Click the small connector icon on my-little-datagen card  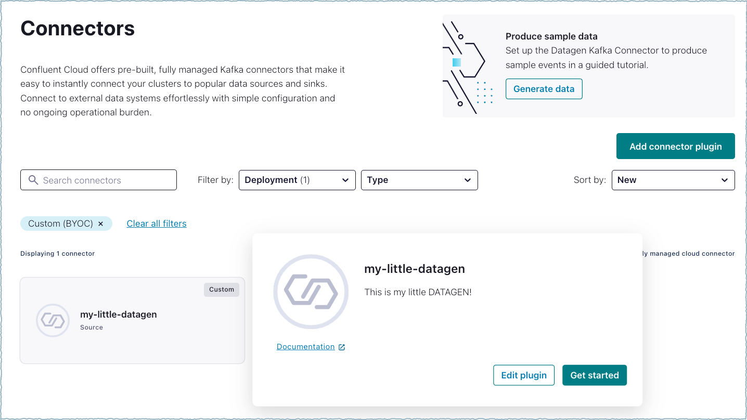pos(53,320)
